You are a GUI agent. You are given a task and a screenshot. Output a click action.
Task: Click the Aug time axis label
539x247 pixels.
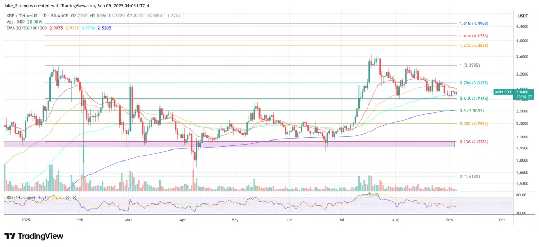[396, 219]
